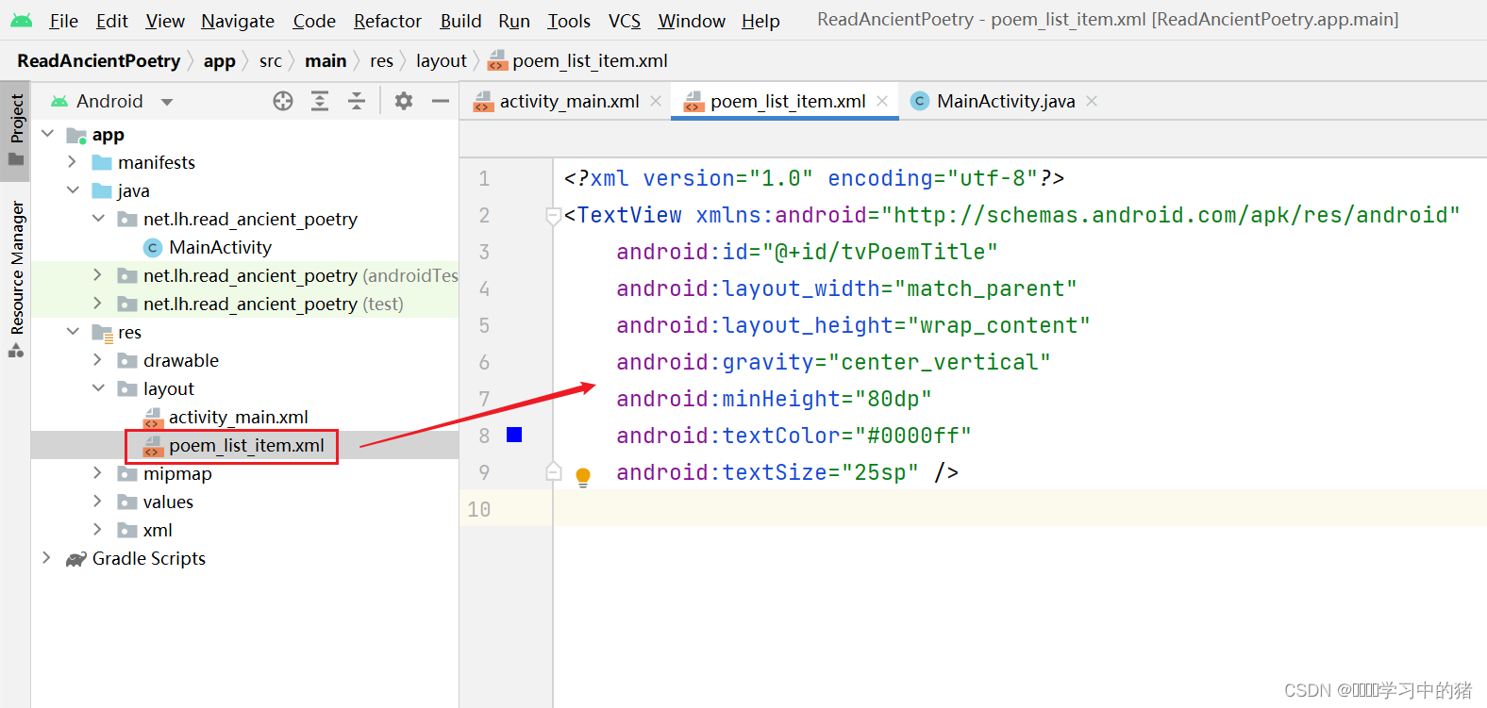
Task: Click the layout breadcrumb
Action: [x=442, y=60]
